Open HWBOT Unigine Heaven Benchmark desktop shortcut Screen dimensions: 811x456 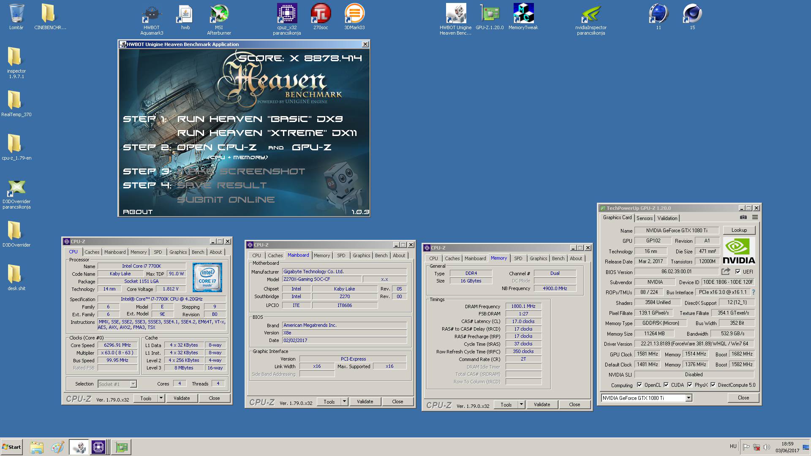(x=455, y=19)
